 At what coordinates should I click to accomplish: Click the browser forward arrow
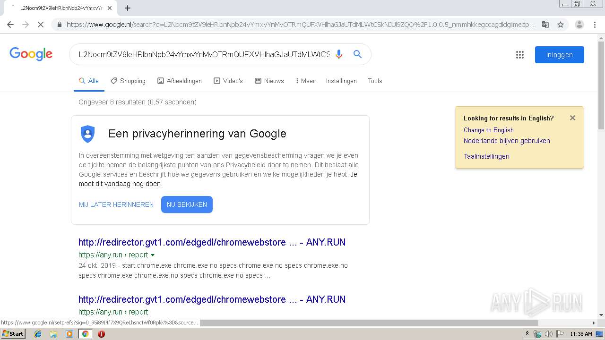tap(26, 25)
